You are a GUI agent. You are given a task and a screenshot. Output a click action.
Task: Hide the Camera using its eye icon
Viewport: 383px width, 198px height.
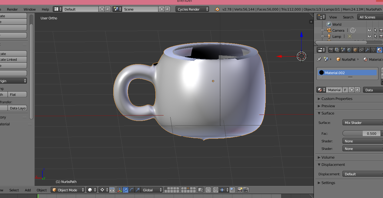(x=369, y=31)
